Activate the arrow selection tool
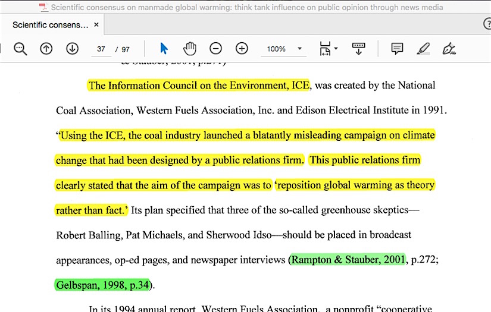 coord(164,49)
